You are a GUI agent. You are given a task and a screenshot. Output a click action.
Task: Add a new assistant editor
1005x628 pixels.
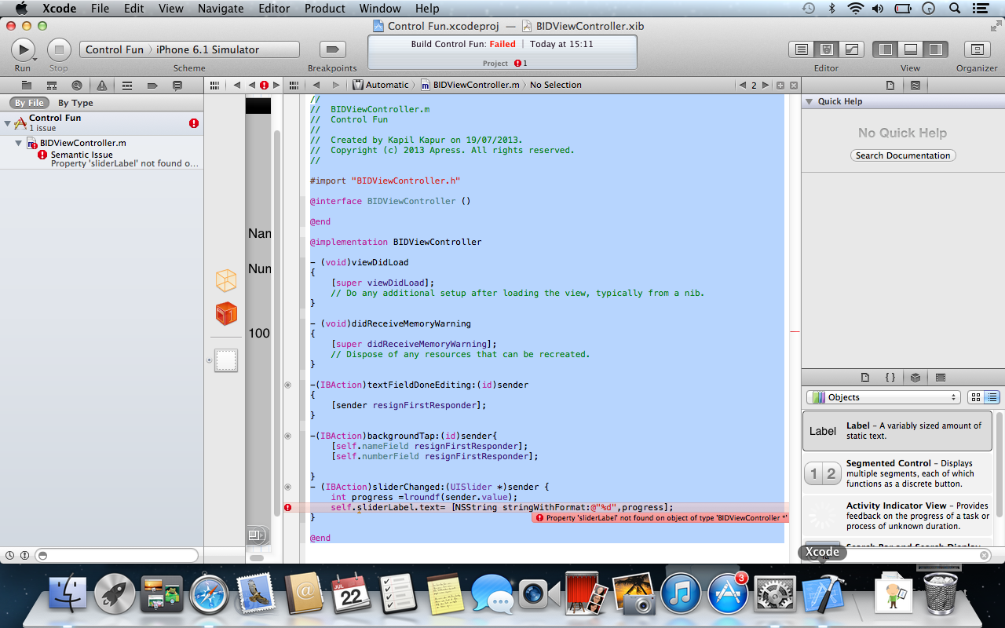coord(780,85)
